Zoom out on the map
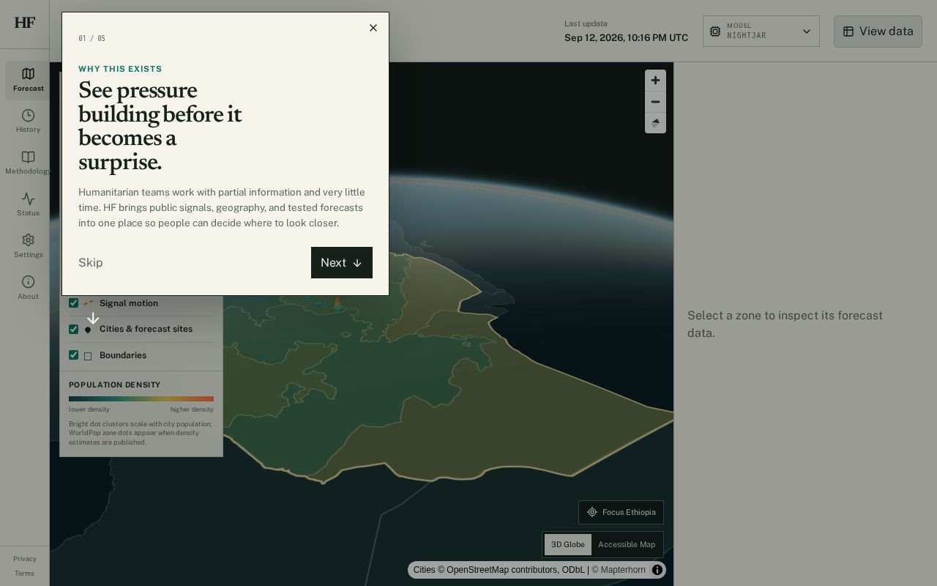The width and height of the screenshot is (937, 586). 655,102
